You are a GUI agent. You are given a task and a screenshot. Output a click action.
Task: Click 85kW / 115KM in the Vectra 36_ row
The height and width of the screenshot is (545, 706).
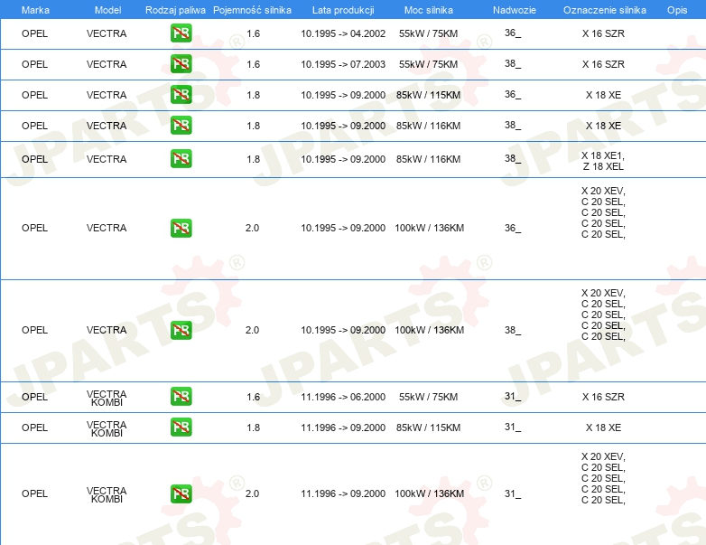click(428, 95)
